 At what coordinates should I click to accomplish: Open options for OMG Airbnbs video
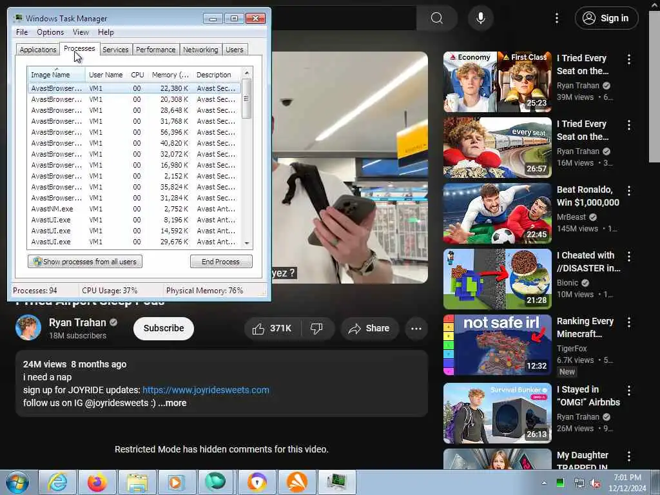629,391
